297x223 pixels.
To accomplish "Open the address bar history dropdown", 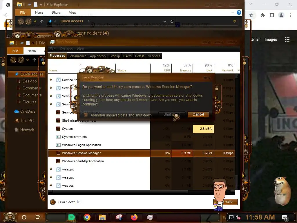I will (165, 21).
